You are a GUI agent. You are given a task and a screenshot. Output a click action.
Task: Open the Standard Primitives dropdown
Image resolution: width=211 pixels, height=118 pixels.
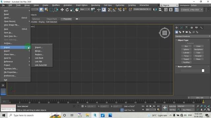click(193, 36)
